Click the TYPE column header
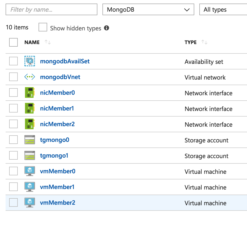247x225 pixels. (191, 42)
